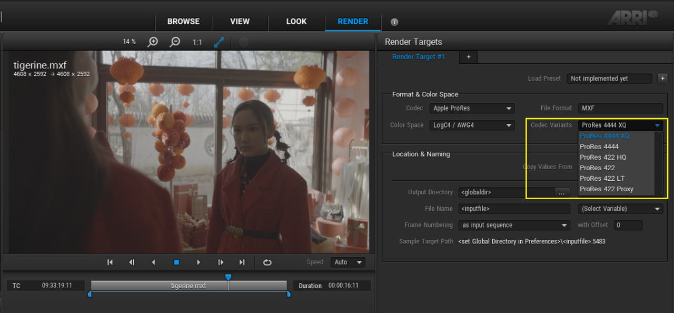Image resolution: width=674 pixels, height=313 pixels.
Task: Click the in-point marker at clip start
Action: [90, 294]
